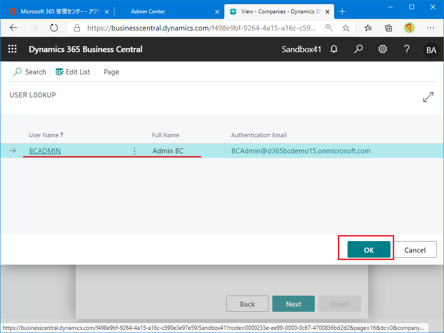Open the Help question mark icon
This screenshot has height=333, width=444.
point(407,49)
